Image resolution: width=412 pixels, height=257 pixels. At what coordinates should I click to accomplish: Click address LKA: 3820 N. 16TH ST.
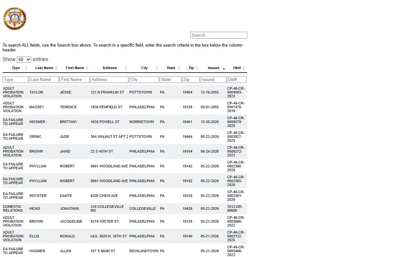[109, 236]
